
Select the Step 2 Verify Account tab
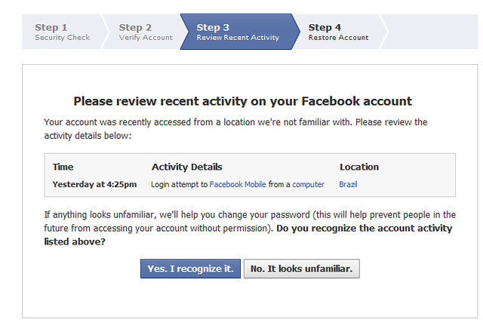pos(145,32)
